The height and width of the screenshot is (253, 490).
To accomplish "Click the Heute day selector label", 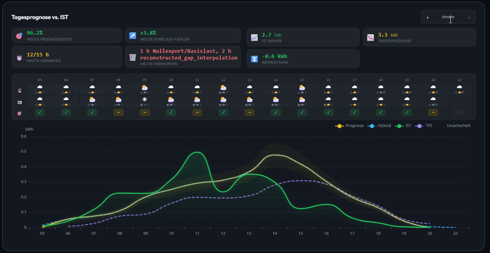I will point(448,17).
